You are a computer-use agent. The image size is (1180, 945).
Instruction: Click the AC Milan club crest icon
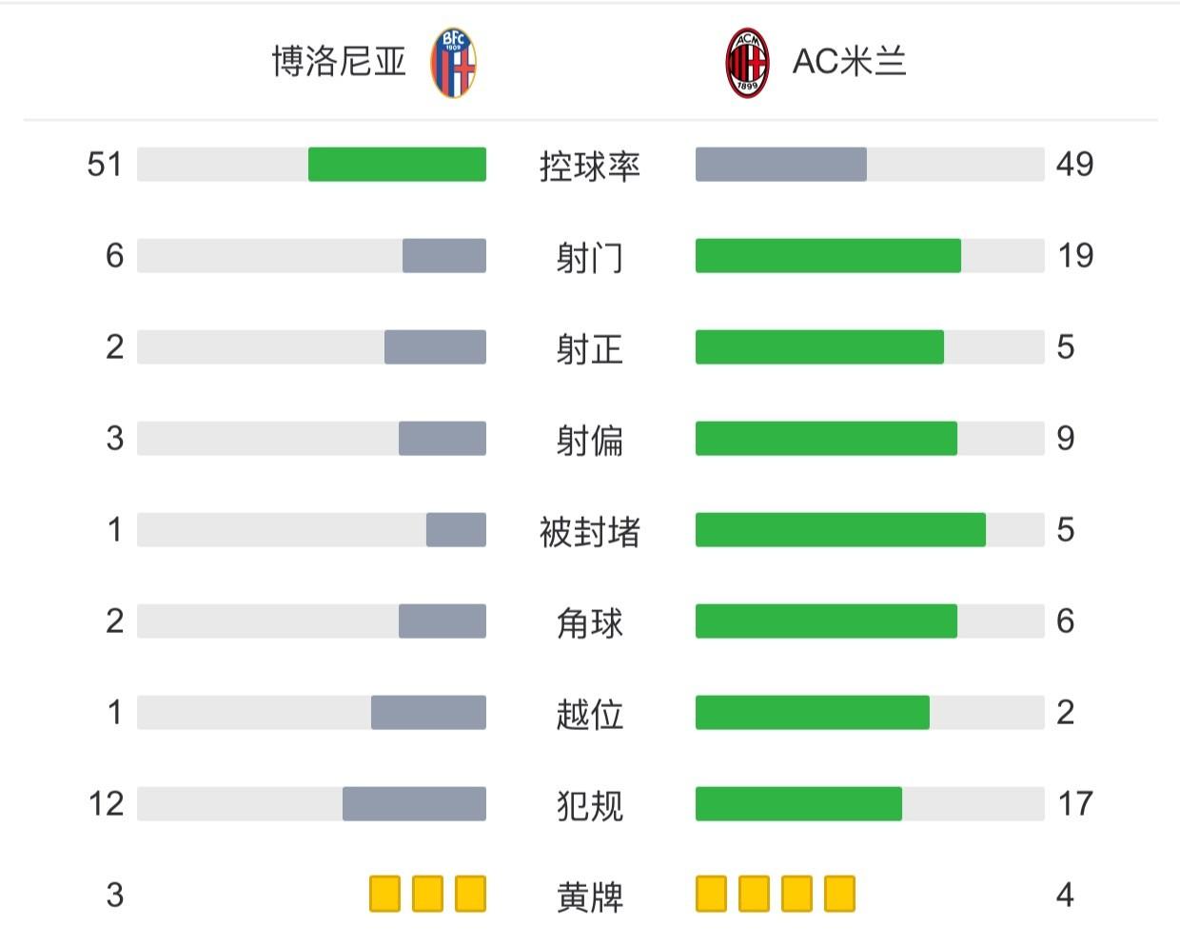click(747, 63)
